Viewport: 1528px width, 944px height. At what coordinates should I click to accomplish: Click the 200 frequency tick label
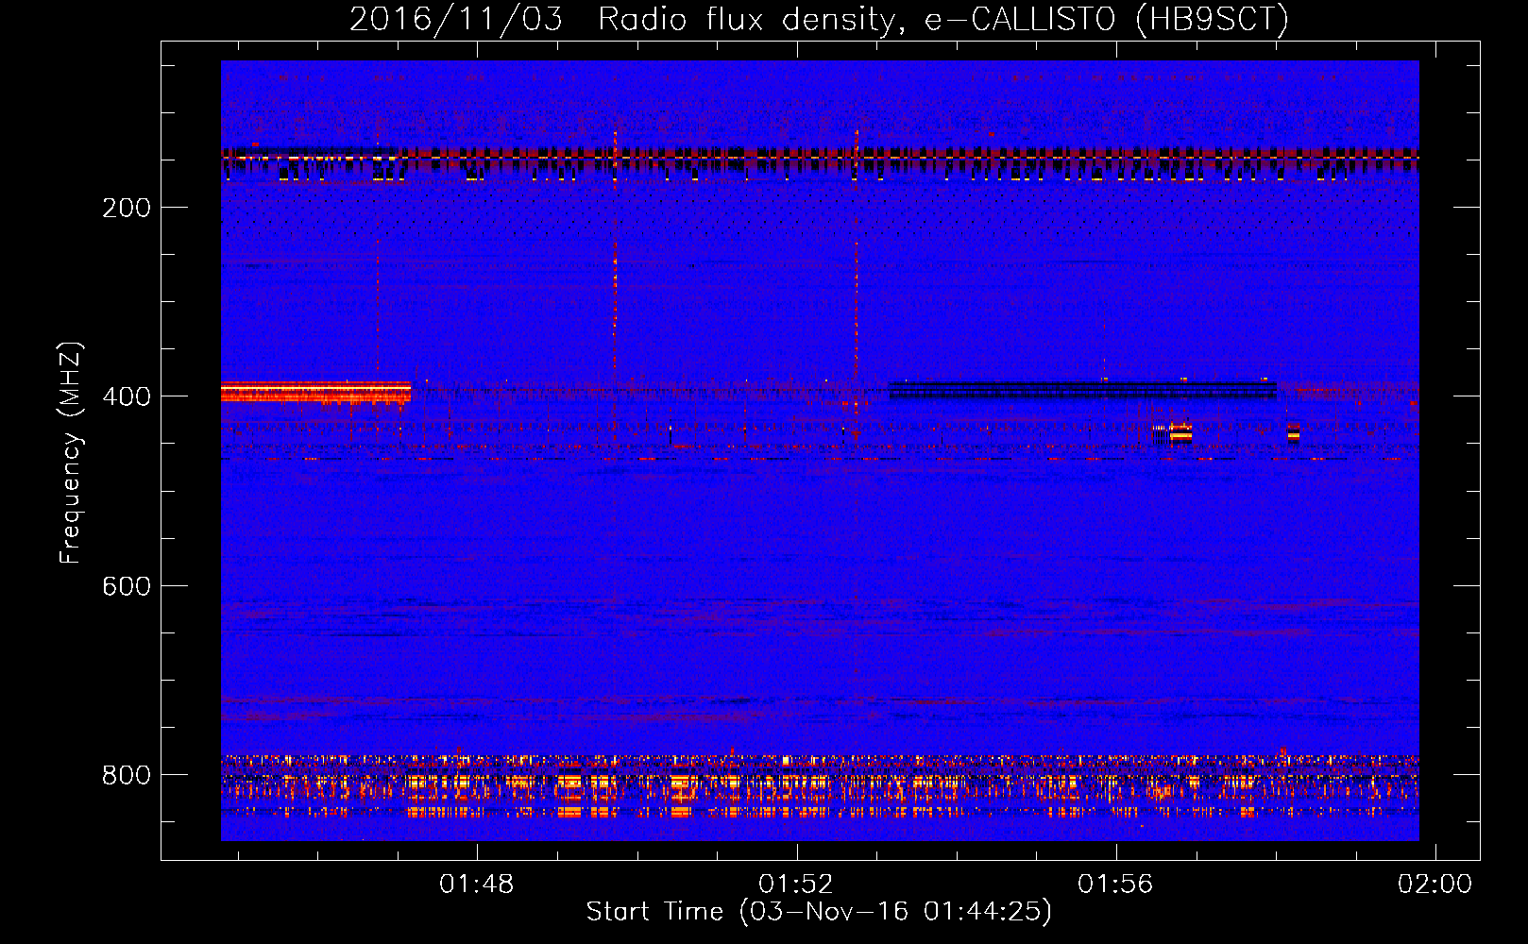[x=127, y=208]
